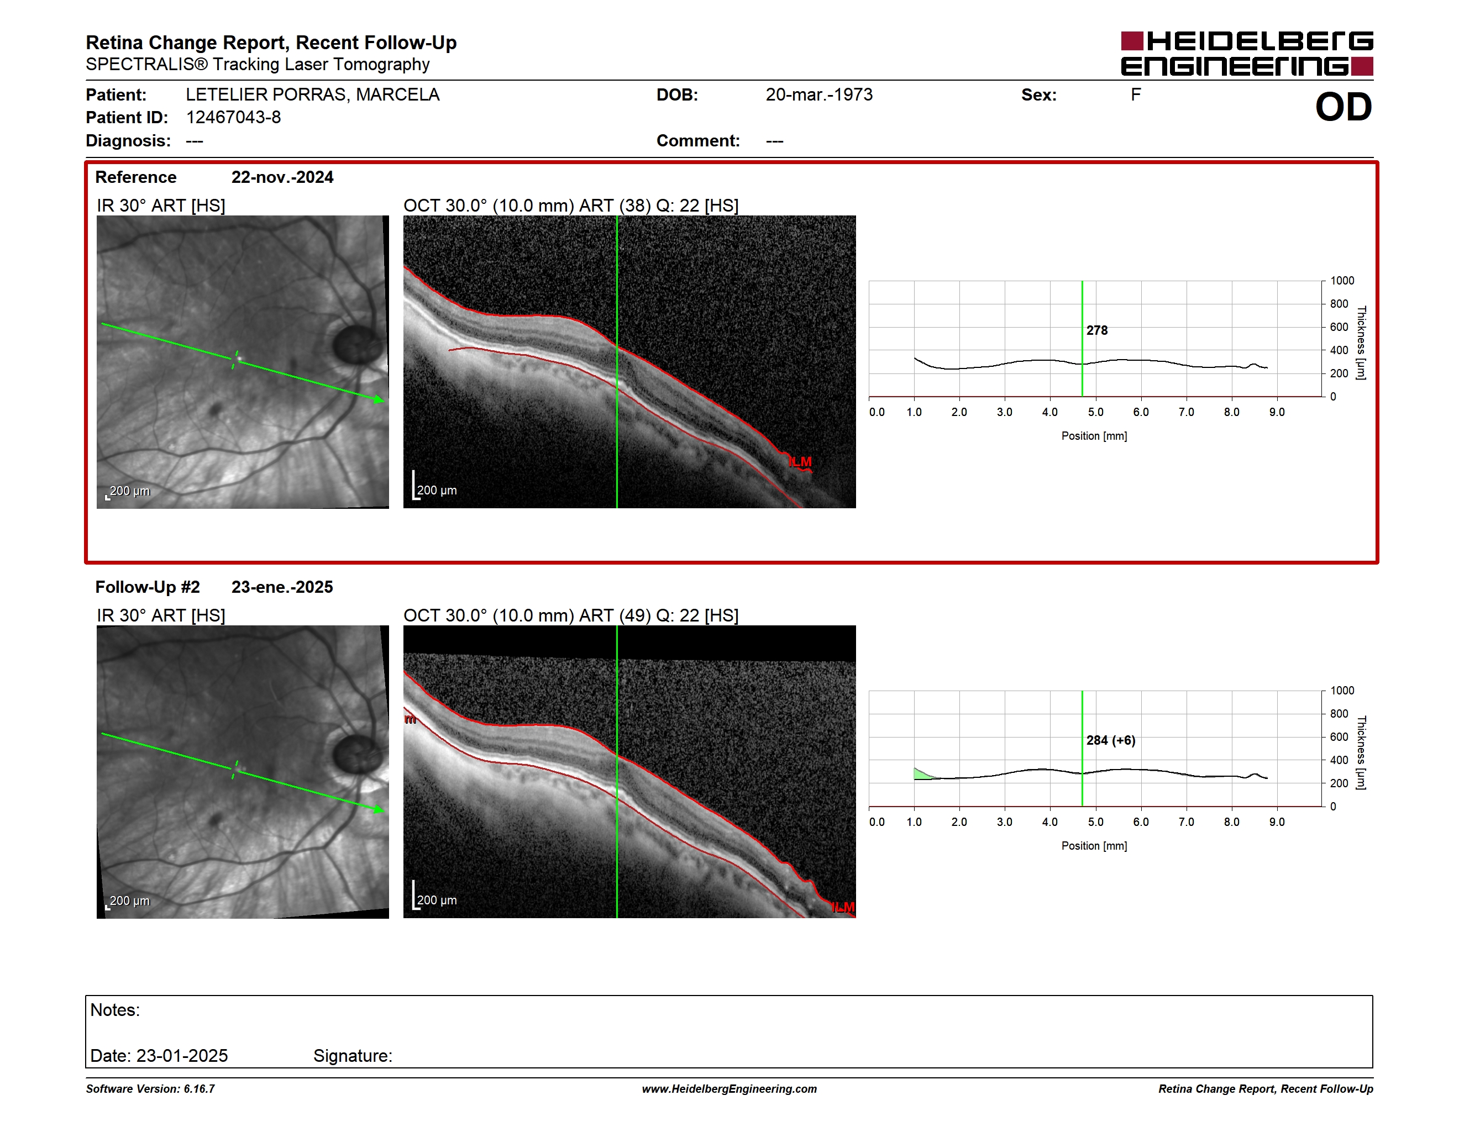Click the ILM label in follow-up OCT scan
Screen dimensions: 1459x1127
(843, 907)
